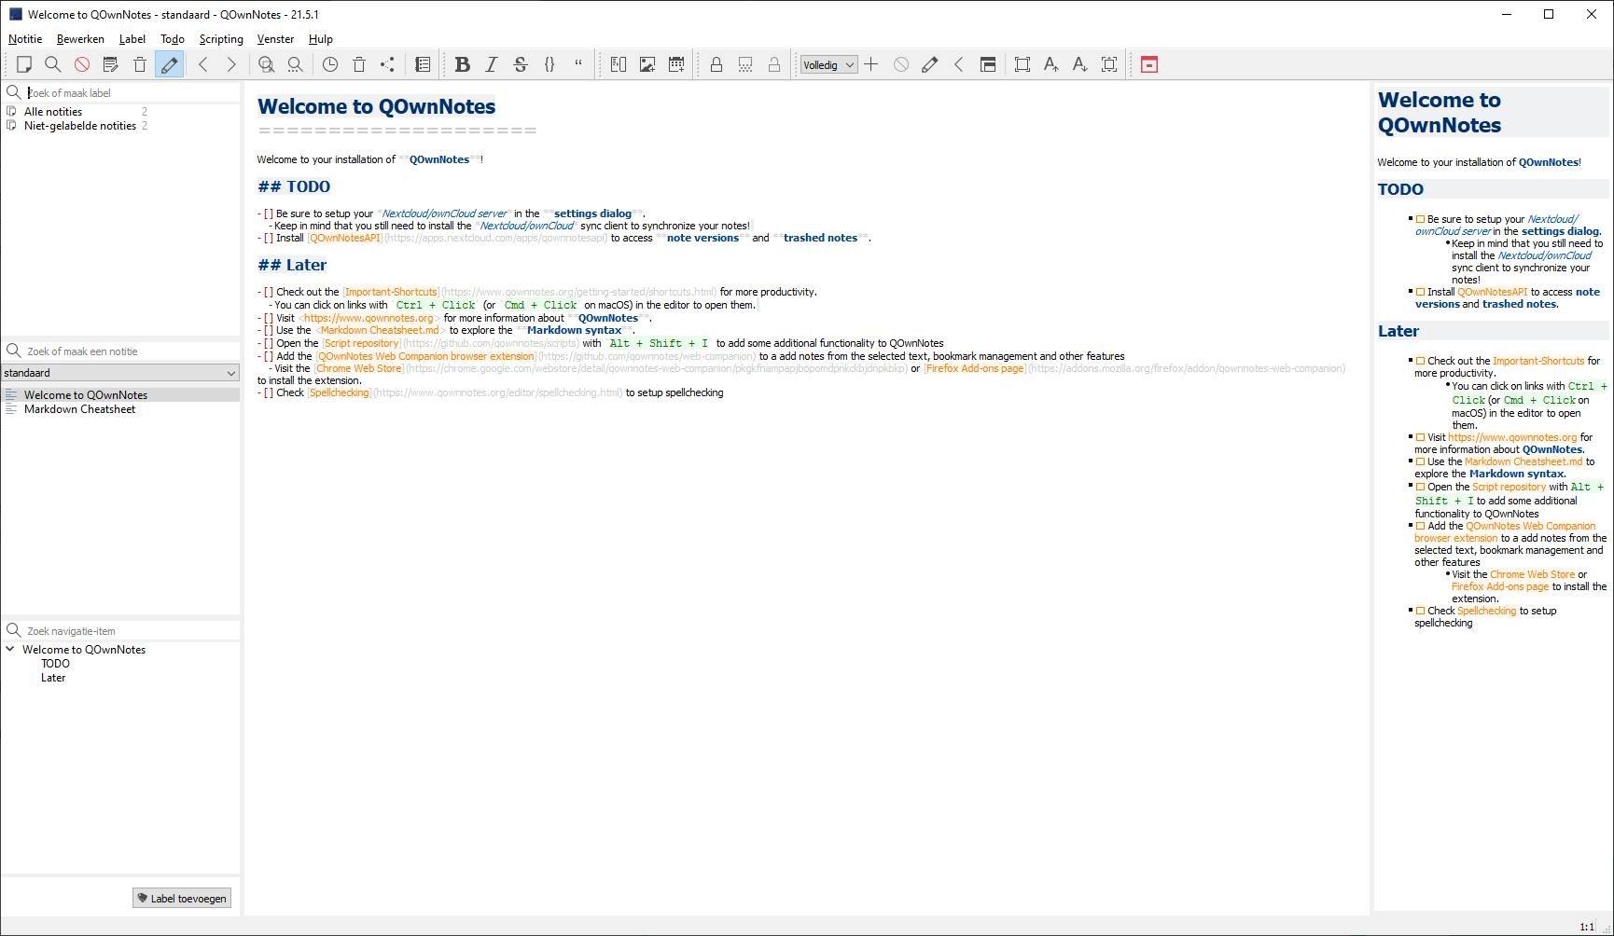Click the bold formatting icon
The image size is (1614, 936).
(462, 64)
